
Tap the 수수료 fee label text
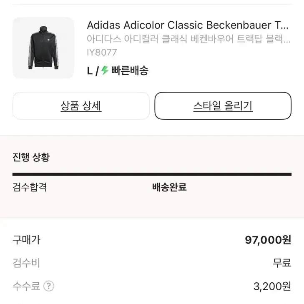point(26,286)
